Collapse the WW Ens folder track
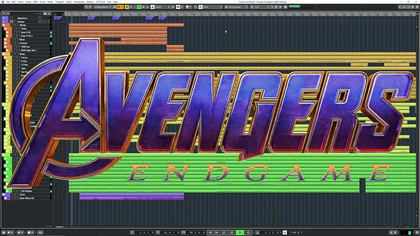The width and height of the screenshot is (420, 236). (x=6, y=47)
